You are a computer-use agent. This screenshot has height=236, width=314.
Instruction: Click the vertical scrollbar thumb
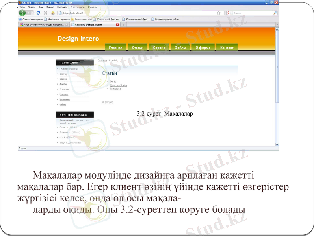277,67
